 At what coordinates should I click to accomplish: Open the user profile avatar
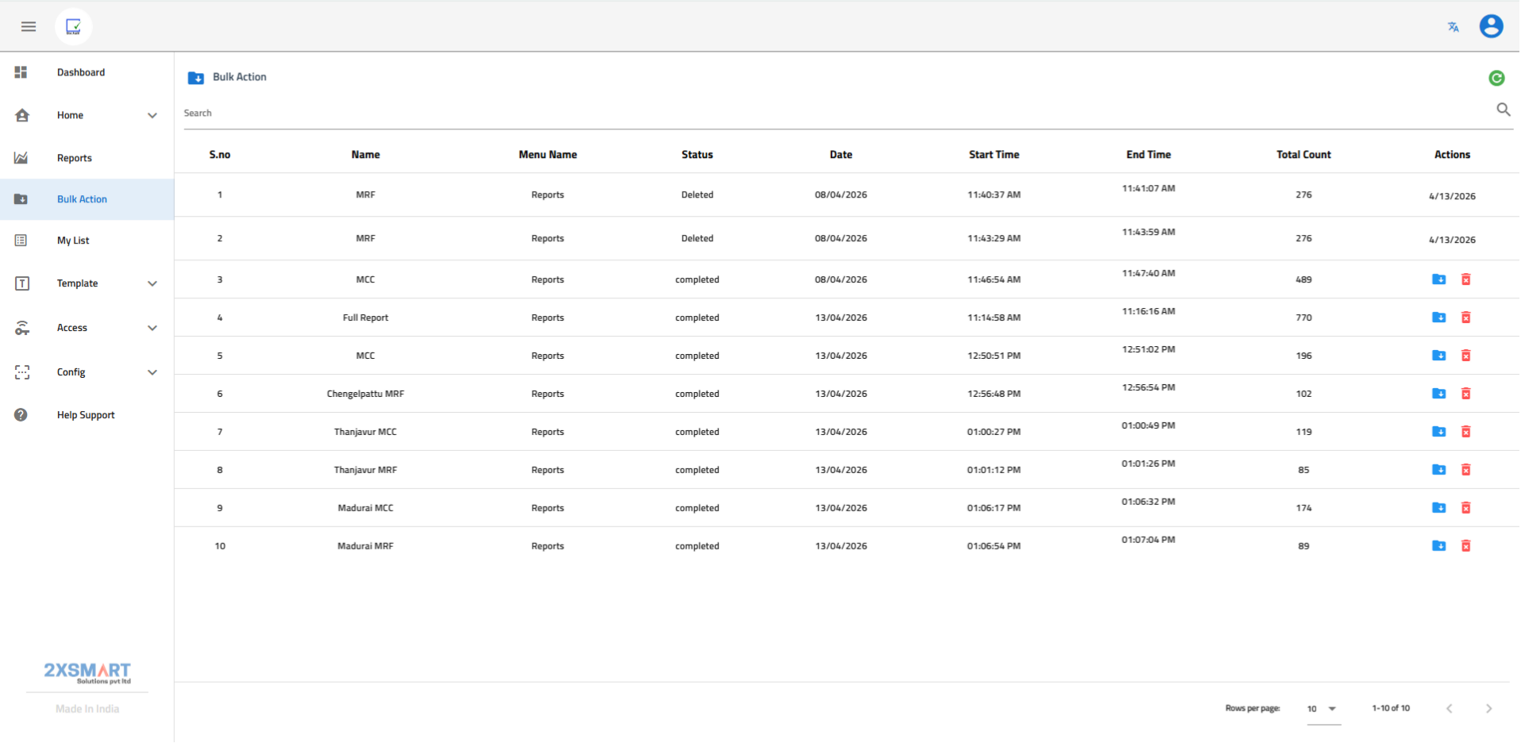pyautogui.click(x=1491, y=27)
